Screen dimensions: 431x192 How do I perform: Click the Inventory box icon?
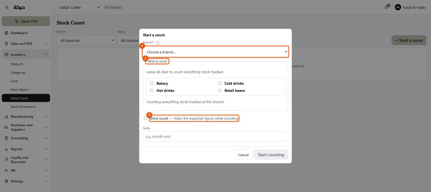point(6,55)
